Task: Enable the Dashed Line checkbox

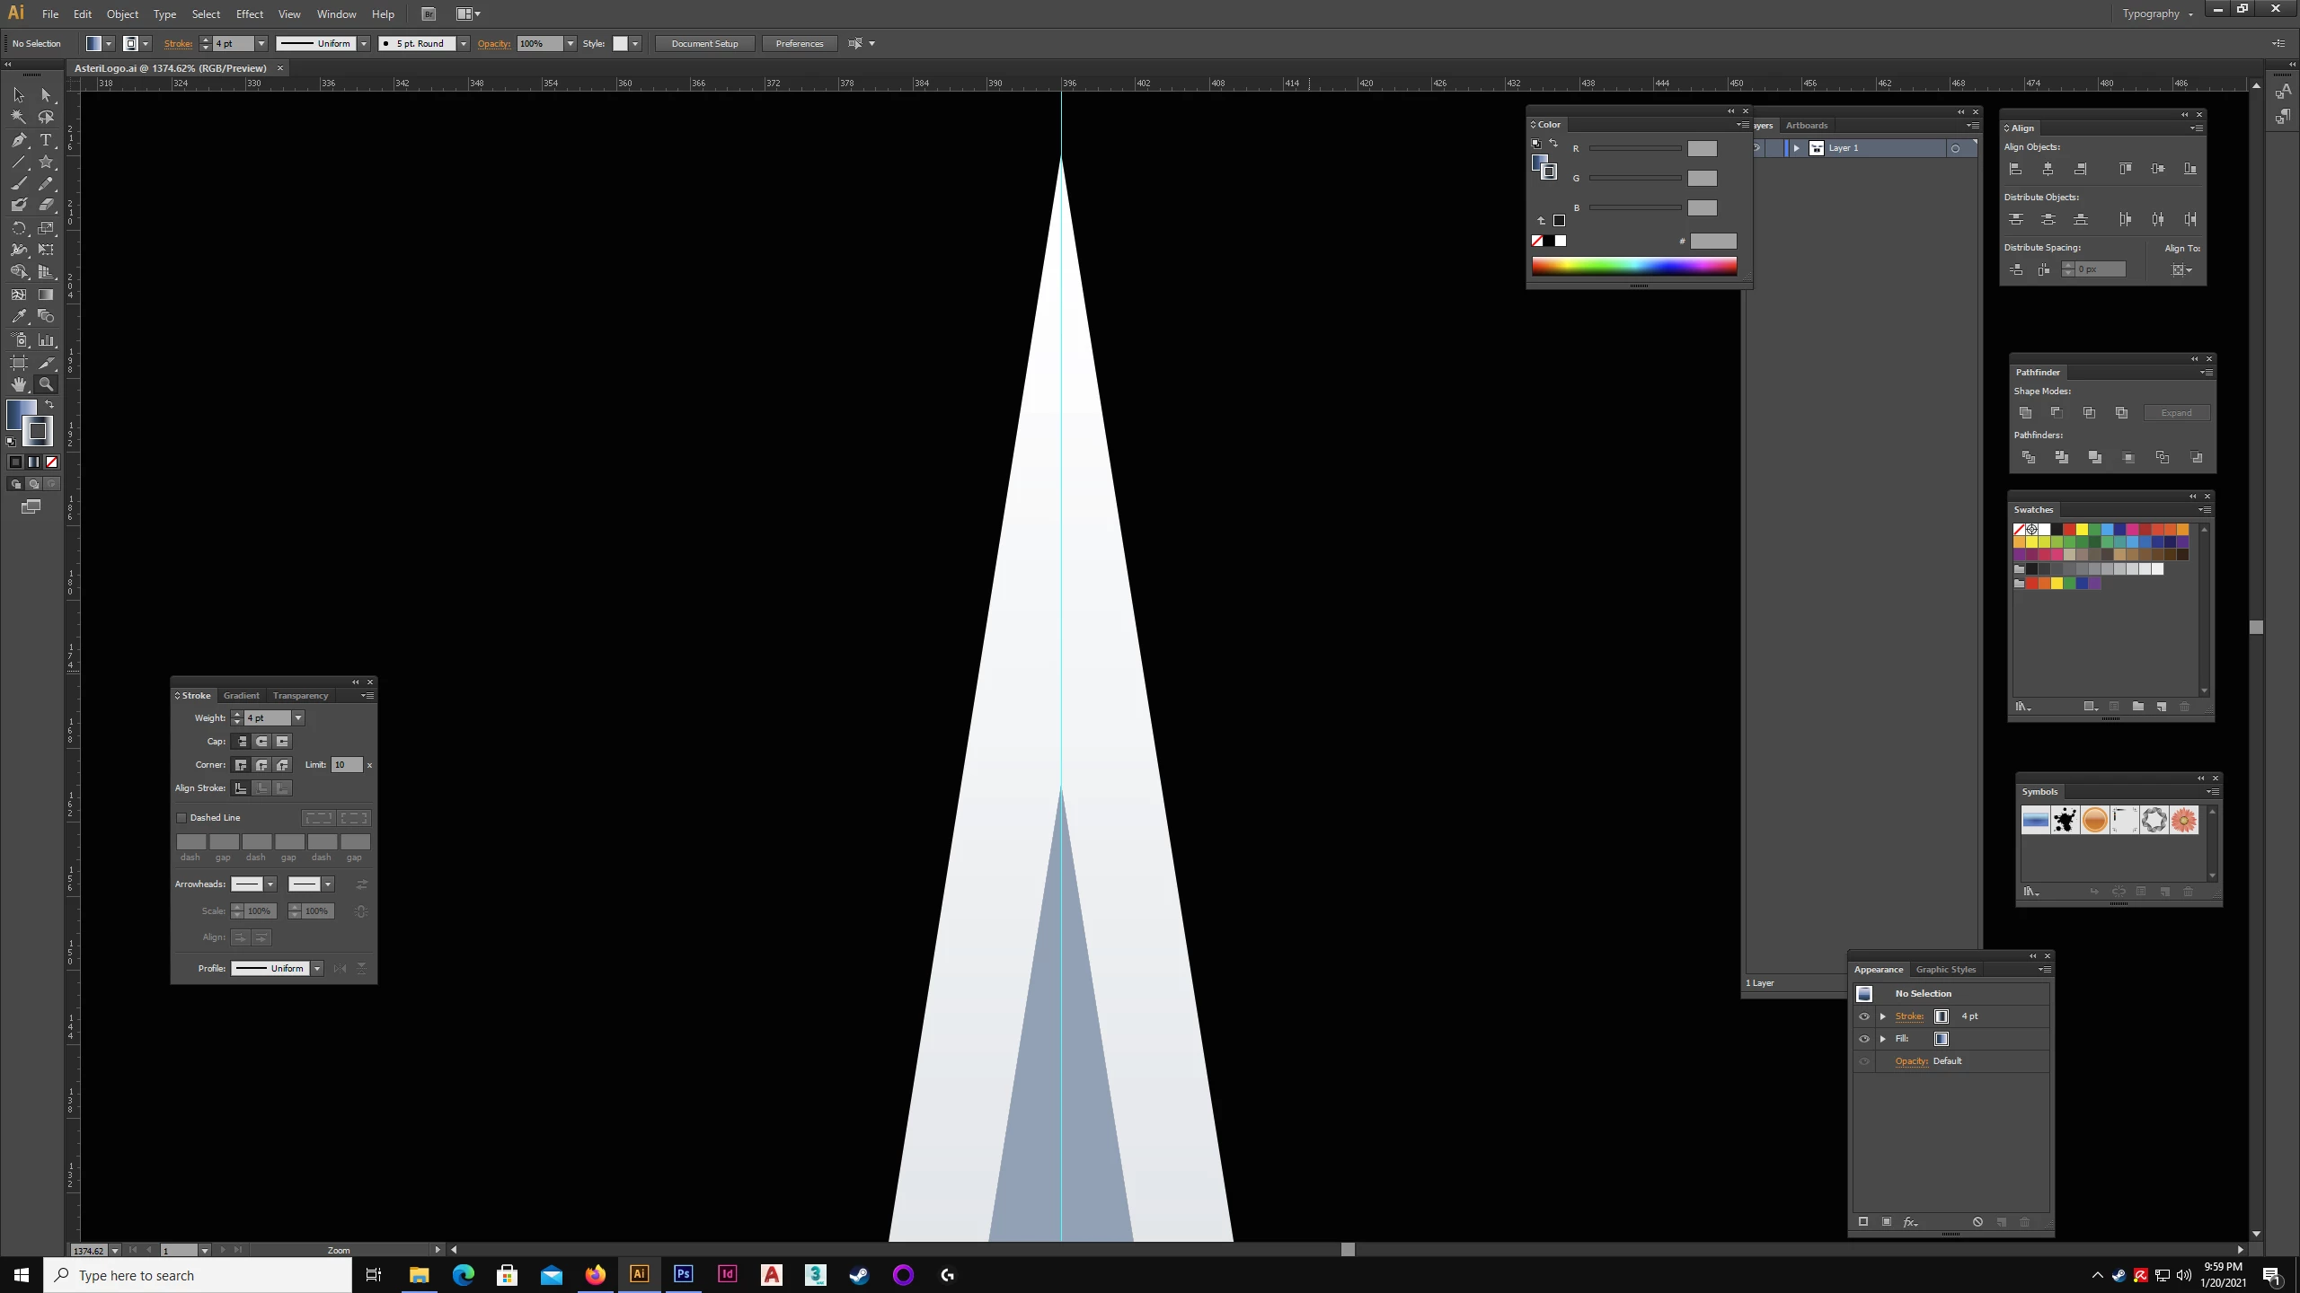Action: (x=181, y=818)
